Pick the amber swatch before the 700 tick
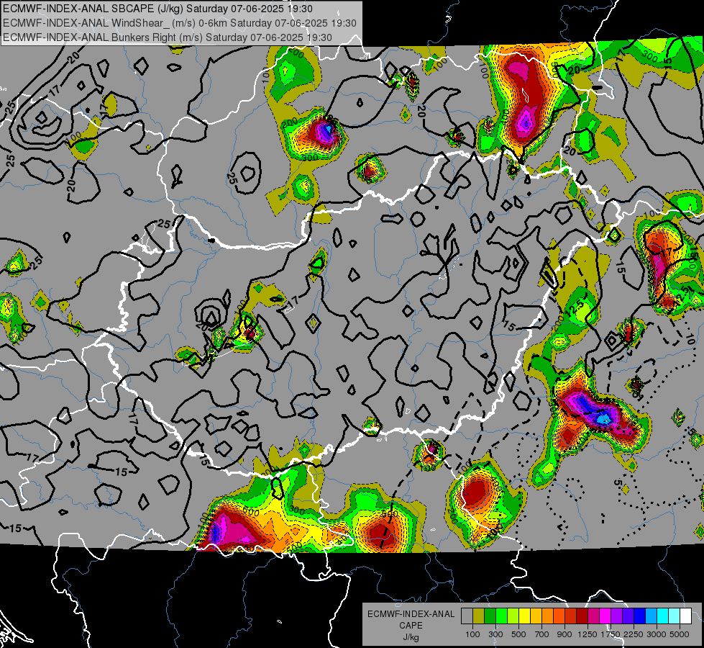The width and height of the screenshot is (704, 648). (x=536, y=616)
